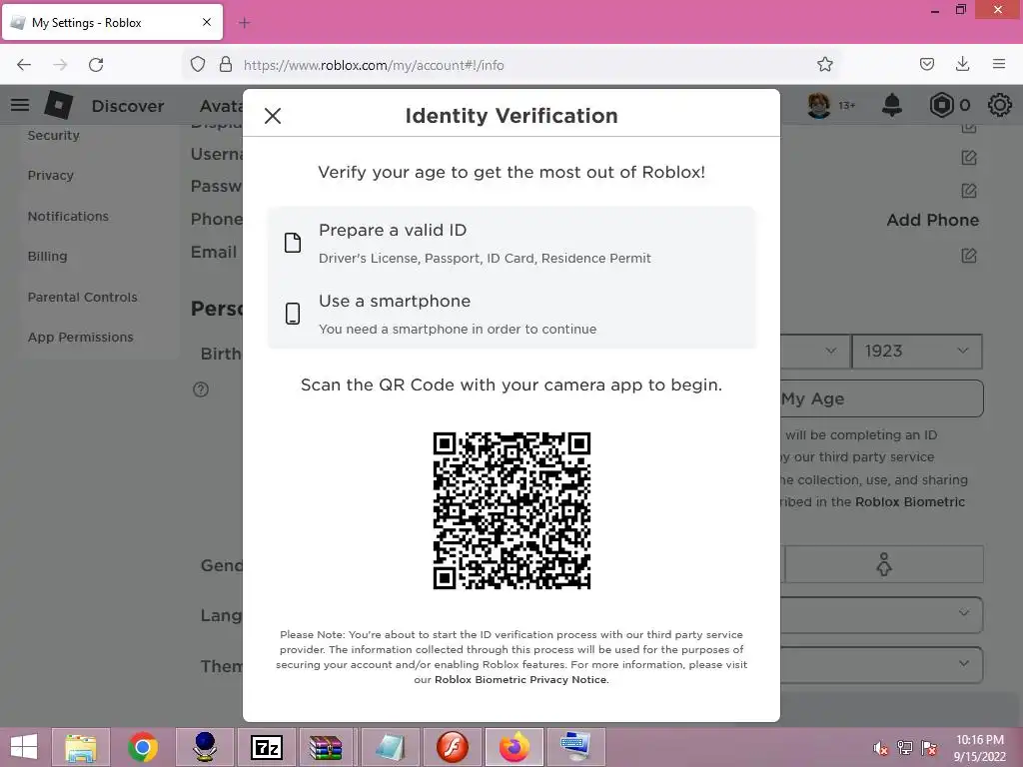Image resolution: width=1023 pixels, height=767 pixels.
Task: Edit the password with pencil icon
Action: [x=969, y=191]
